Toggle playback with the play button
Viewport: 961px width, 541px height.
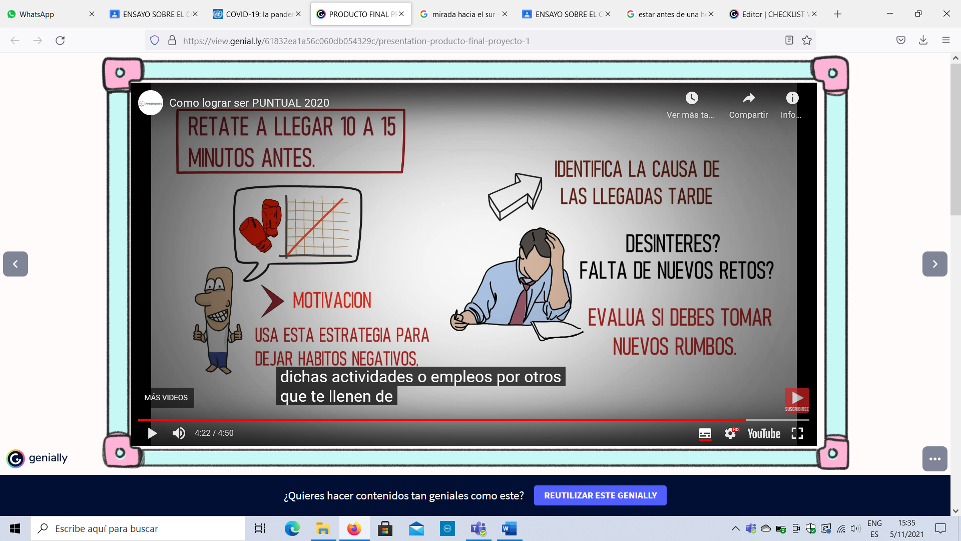152,433
